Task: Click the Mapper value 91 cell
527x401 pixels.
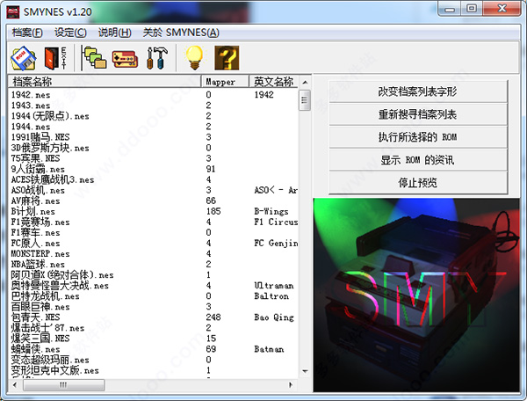Action: [x=211, y=169]
